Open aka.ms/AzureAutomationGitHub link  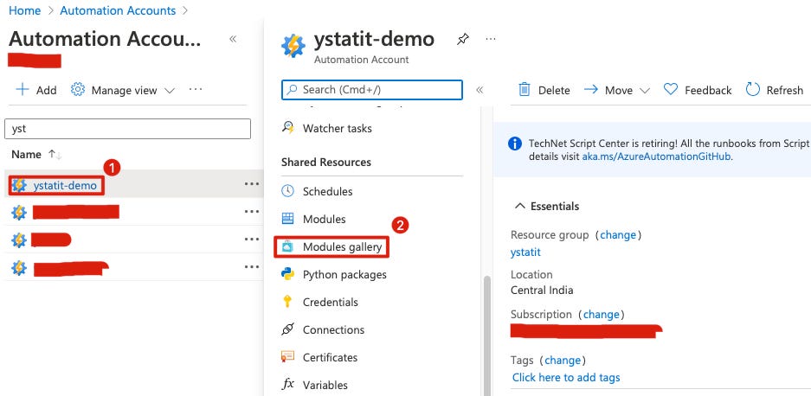point(656,156)
